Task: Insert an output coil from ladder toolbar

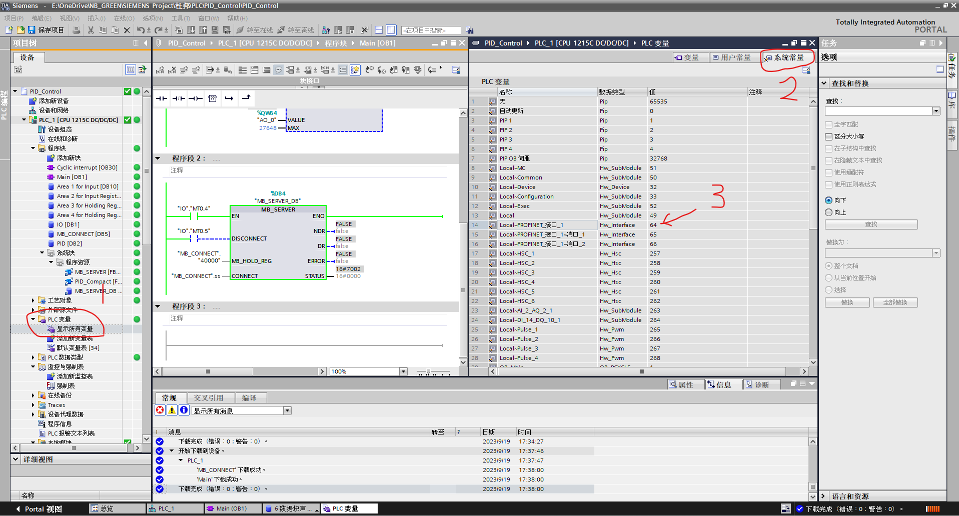Action: click(x=196, y=98)
